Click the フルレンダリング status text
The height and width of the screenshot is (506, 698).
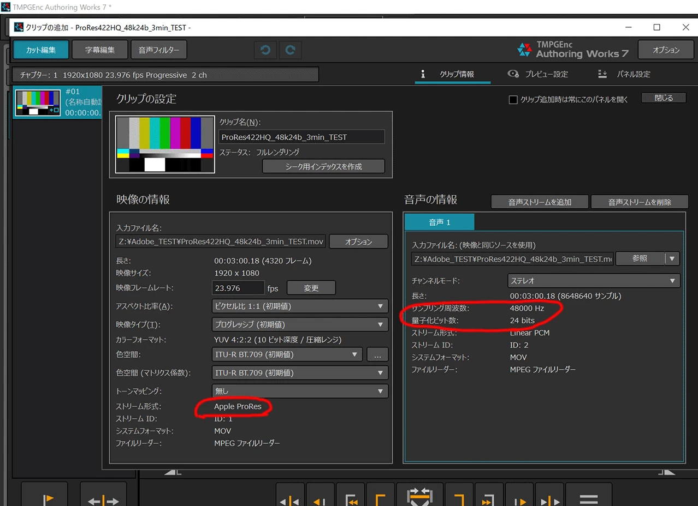tap(277, 152)
